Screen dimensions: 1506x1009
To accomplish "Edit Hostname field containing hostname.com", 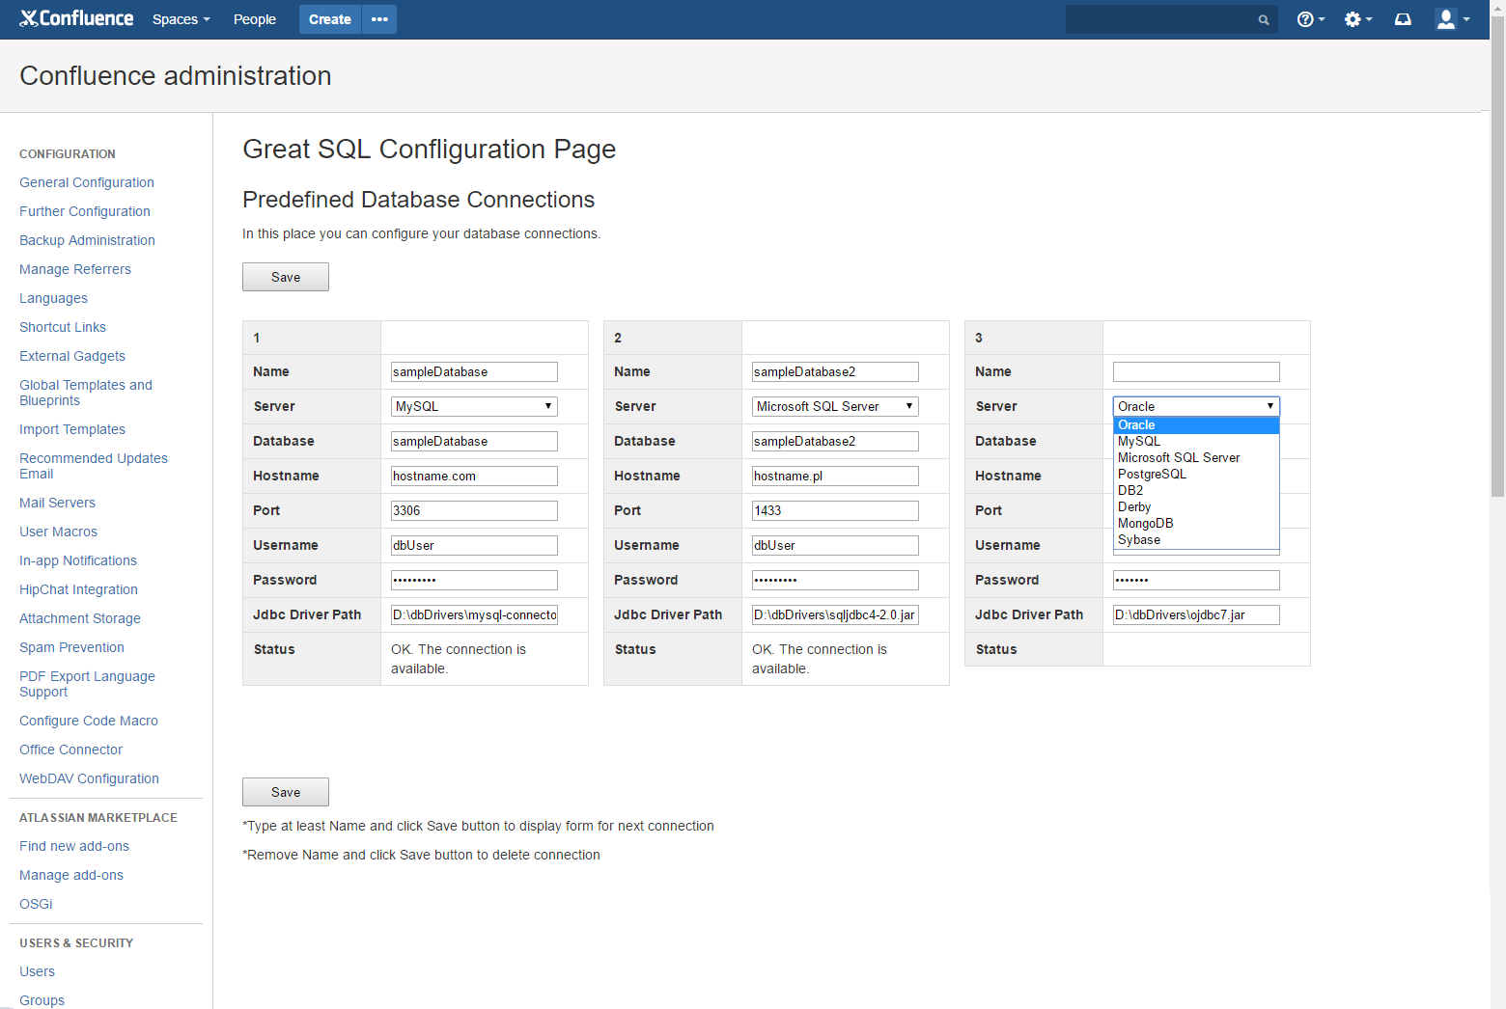I will pos(474,476).
